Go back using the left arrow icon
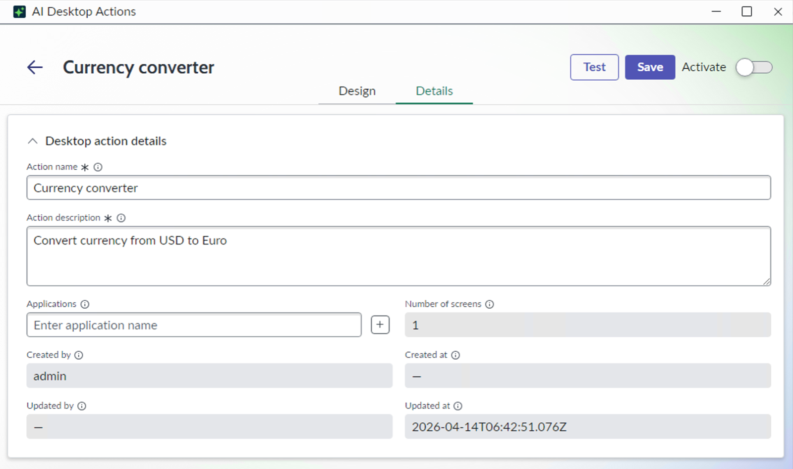This screenshot has width=793, height=469. coord(35,67)
